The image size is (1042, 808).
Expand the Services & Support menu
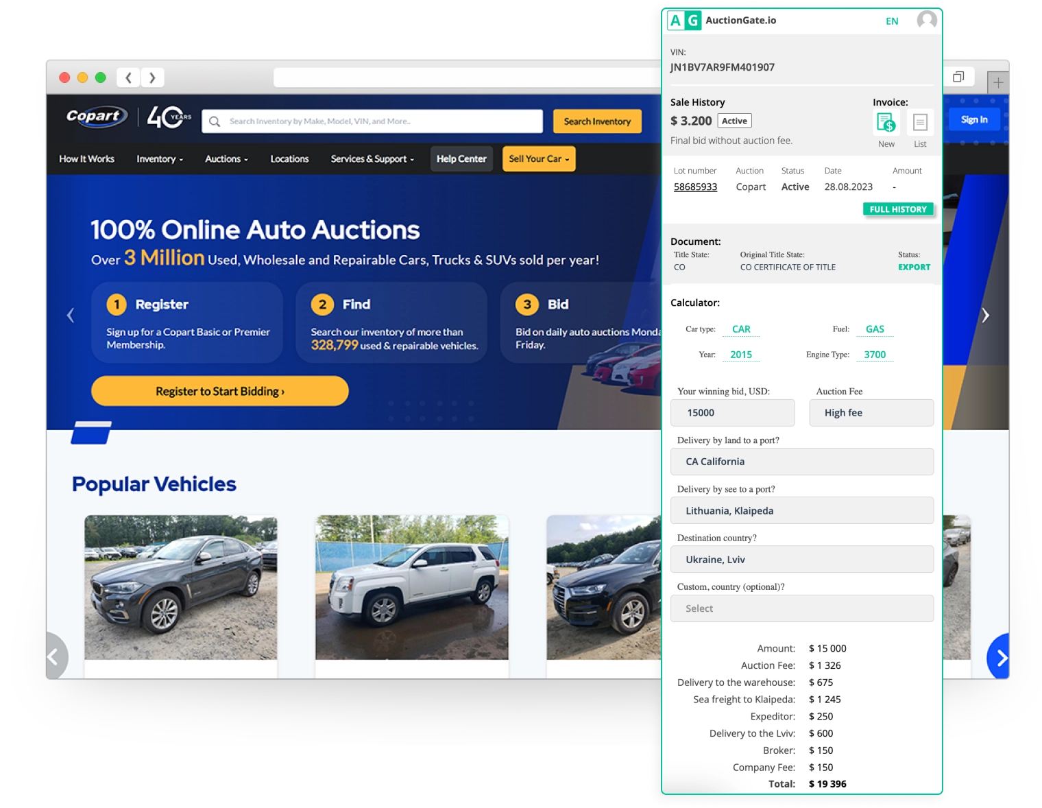click(372, 159)
